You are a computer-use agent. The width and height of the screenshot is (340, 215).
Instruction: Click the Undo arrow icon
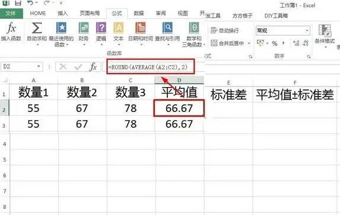click(x=30, y=3)
